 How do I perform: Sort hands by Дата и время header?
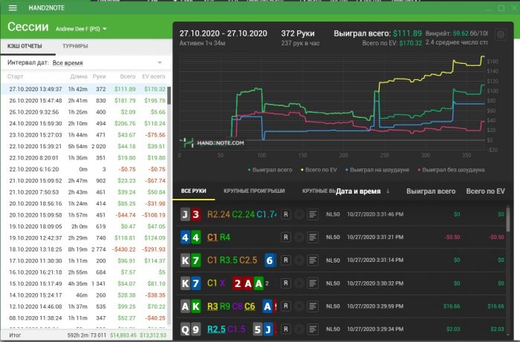coord(358,191)
